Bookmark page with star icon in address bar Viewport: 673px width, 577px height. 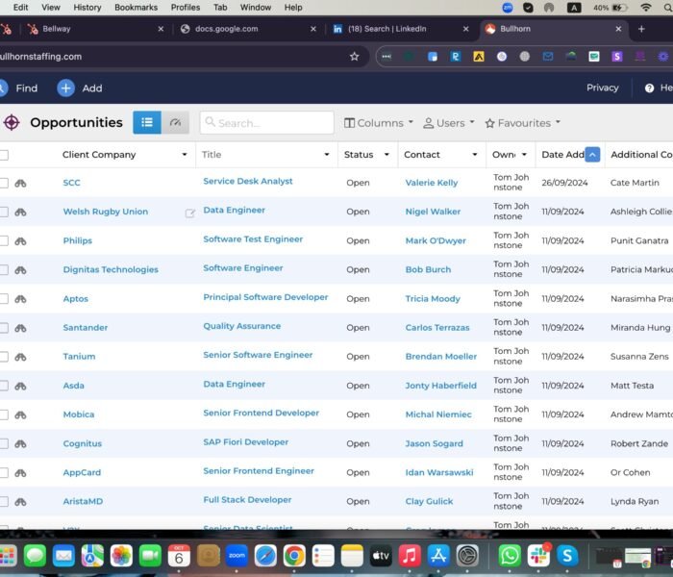tap(354, 56)
